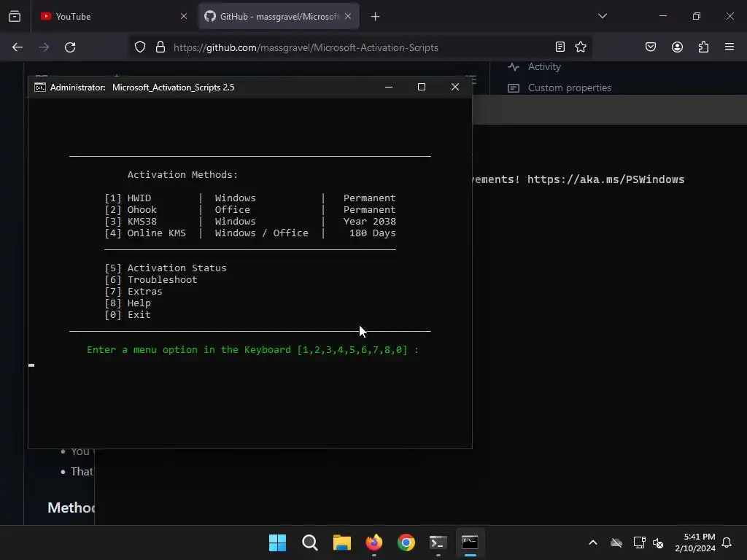Launch Google Chrome from taskbar
The width and height of the screenshot is (747, 560).
tap(406, 542)
